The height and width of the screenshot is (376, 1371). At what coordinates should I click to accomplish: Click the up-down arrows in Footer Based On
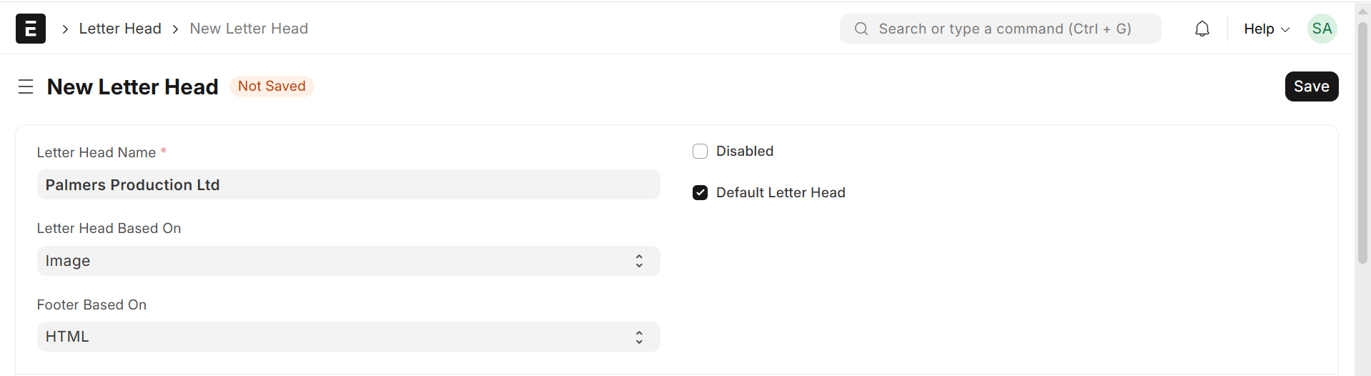639,337
